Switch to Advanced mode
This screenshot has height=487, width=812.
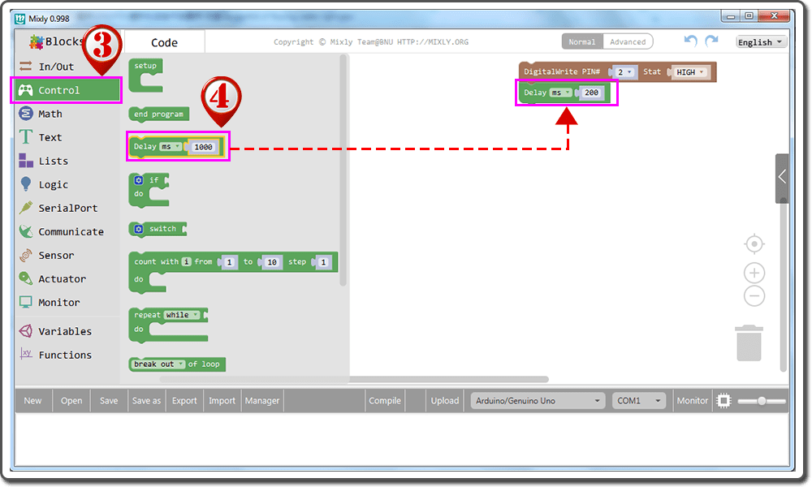628,42
